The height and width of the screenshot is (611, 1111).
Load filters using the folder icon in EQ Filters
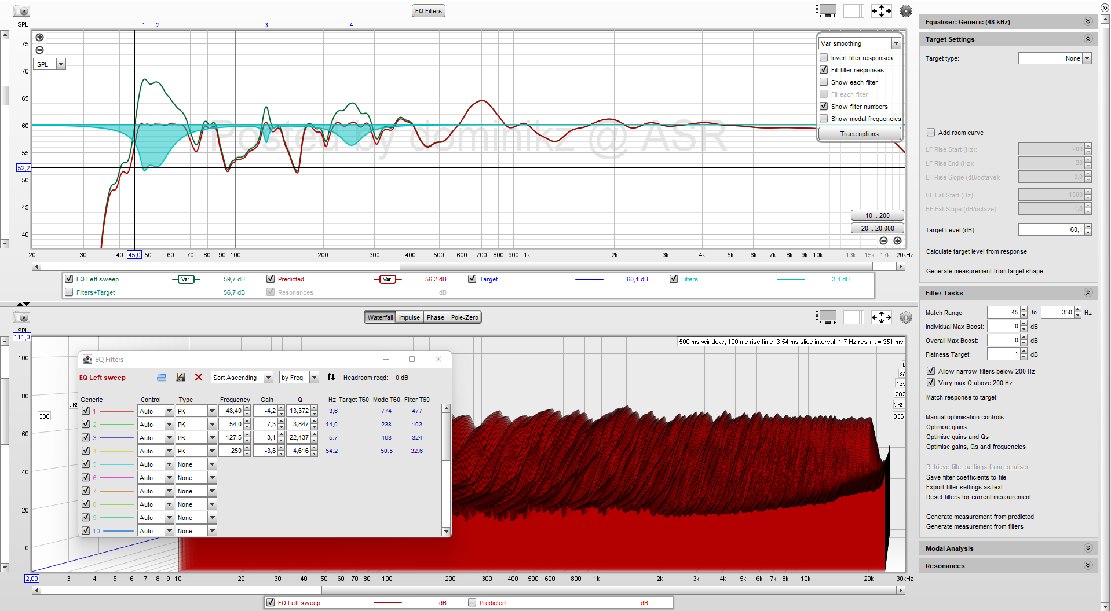162,377
